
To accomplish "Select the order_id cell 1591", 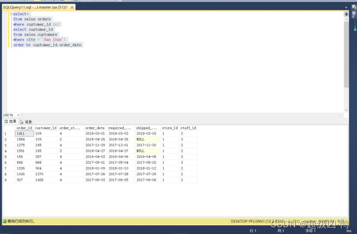I will [24, 151].
